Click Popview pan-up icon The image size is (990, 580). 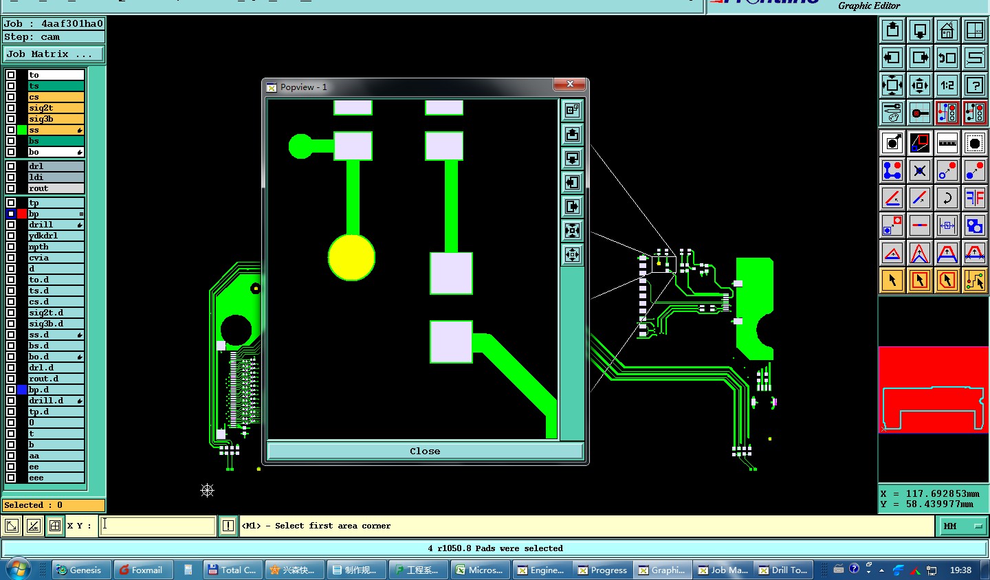coord(572,134)
